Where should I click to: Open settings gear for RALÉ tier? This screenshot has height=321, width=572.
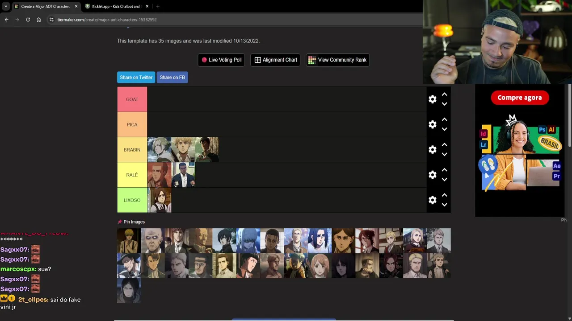point(432,175)
